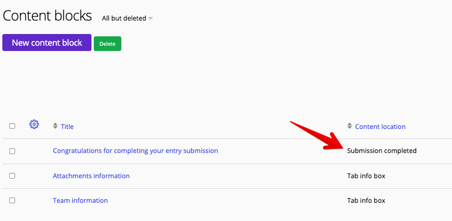The image size is (452, 221).
Task: Click the small arrow next to 'All but deleted'
Action: pyautogui.click(x=150, y=18)
